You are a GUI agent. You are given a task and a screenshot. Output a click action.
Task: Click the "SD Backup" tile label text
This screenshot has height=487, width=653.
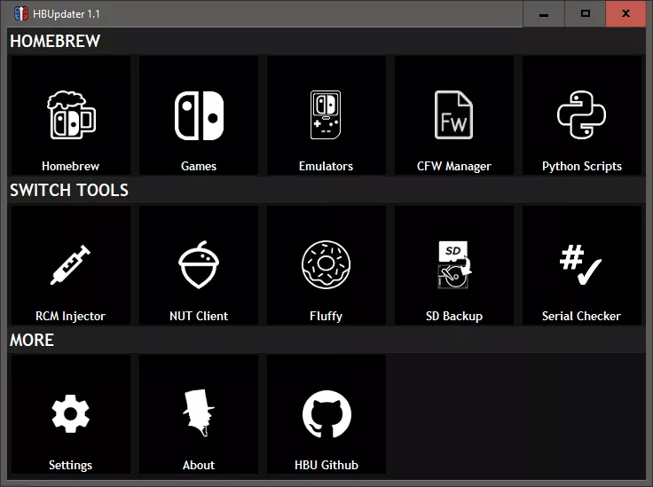pos(453,316)
